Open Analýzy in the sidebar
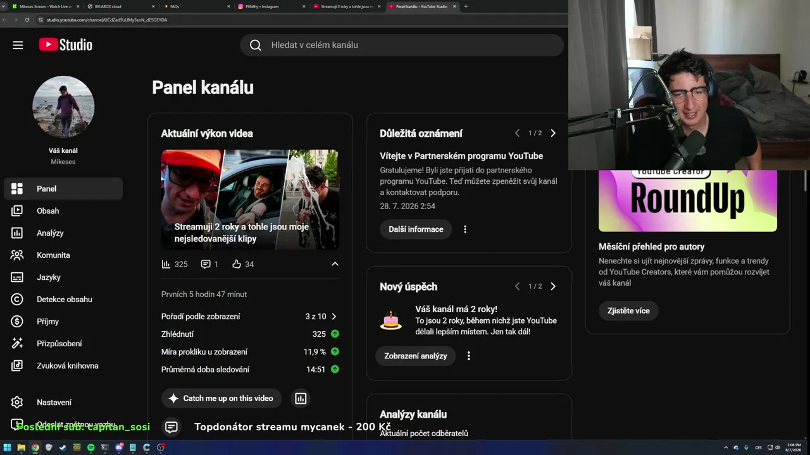810x455 pixels. pos(63,233)
